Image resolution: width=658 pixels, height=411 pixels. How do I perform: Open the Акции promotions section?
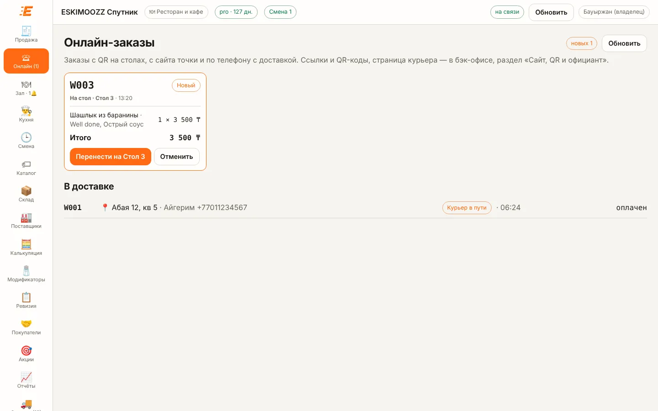[26, 354]
